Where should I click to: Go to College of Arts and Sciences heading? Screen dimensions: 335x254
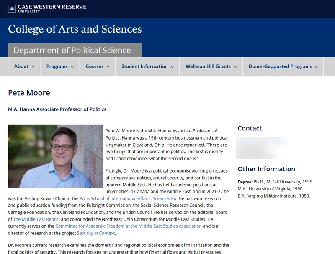75,29
